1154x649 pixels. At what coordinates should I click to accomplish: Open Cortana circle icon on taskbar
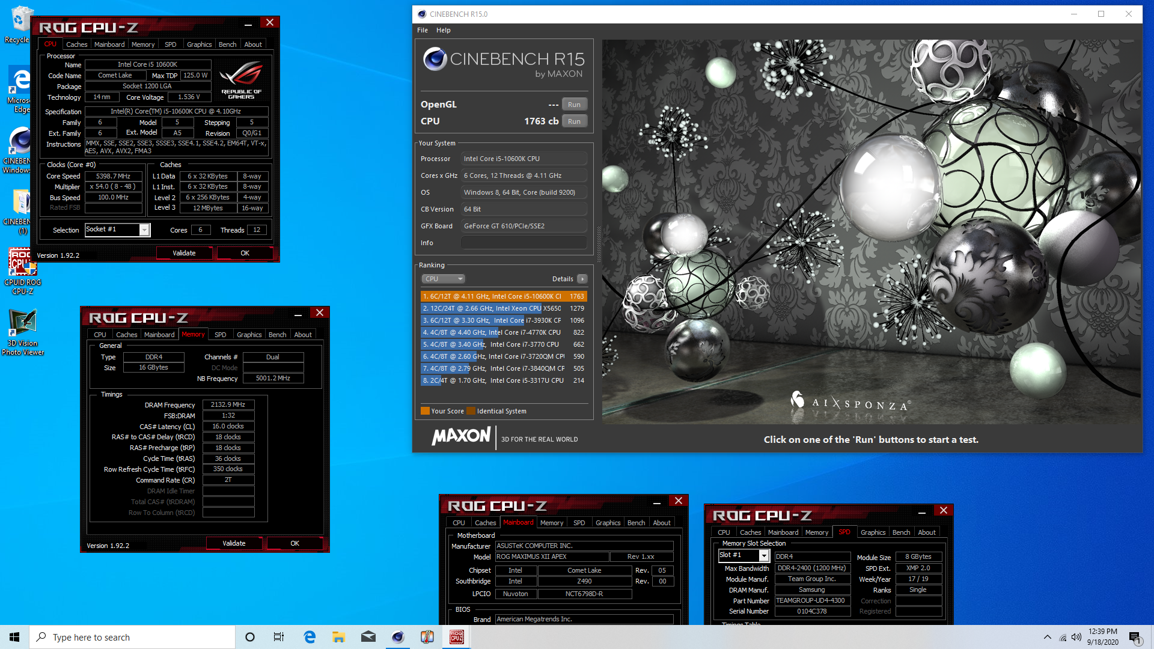(x=250, y=637)
